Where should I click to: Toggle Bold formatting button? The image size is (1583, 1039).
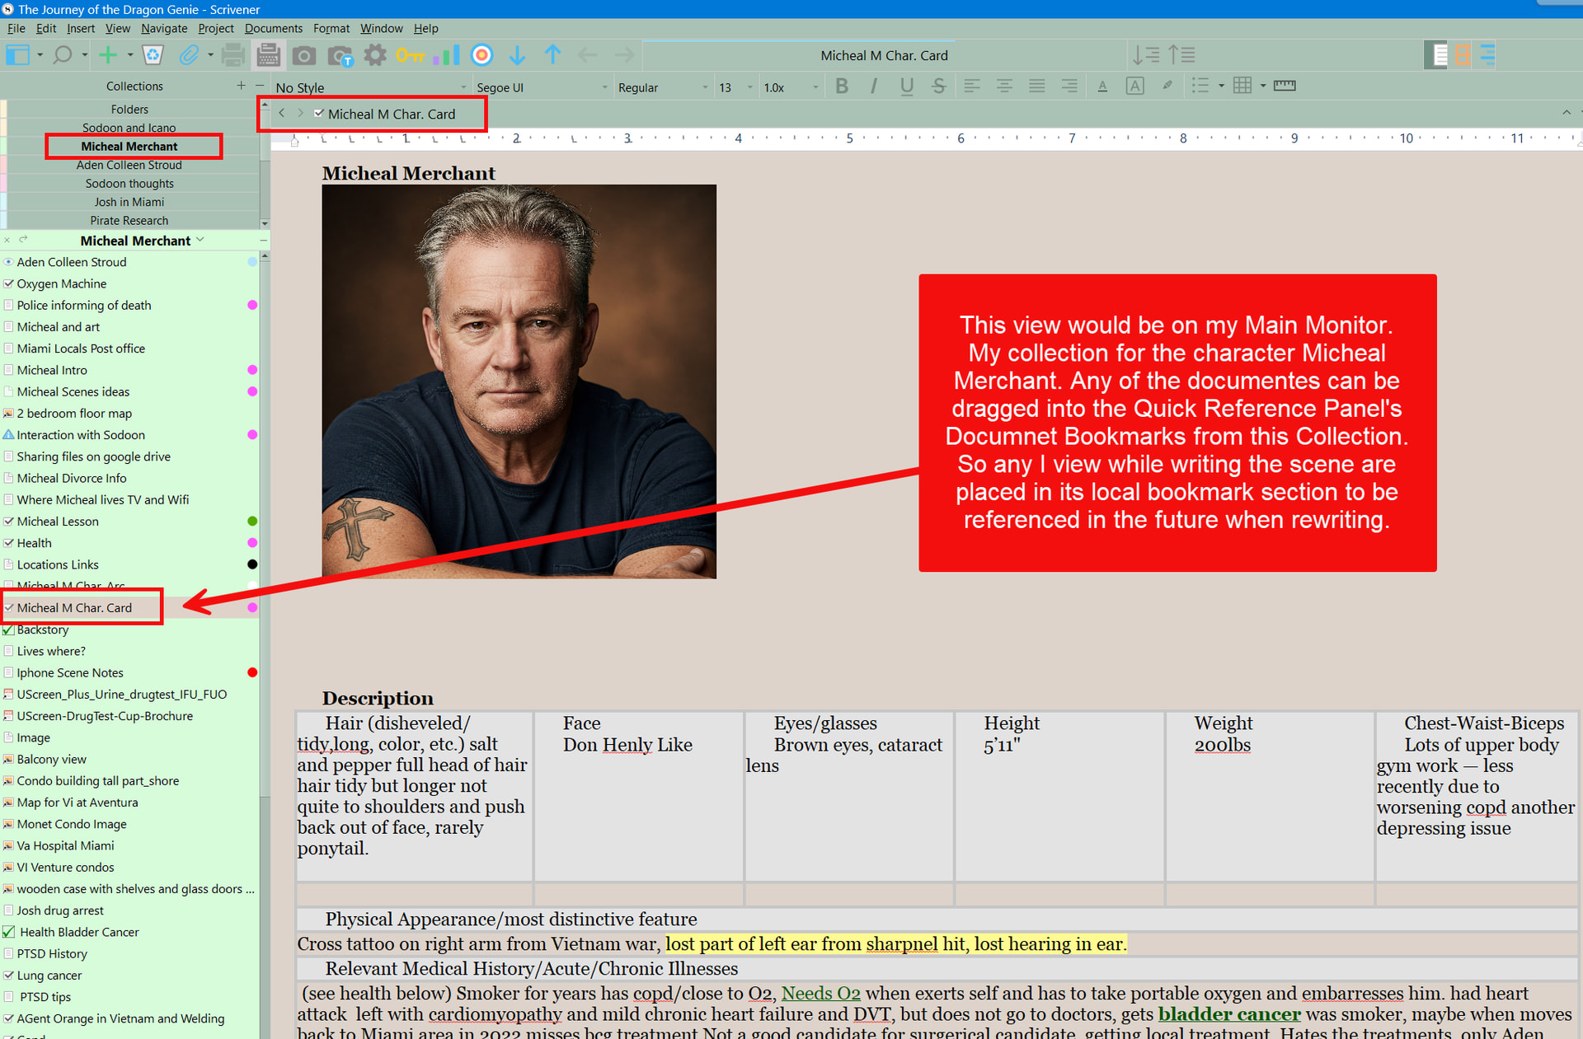coord(841,87)
